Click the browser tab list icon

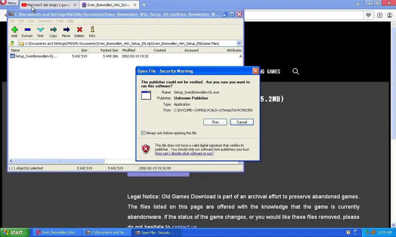(358, 5)
